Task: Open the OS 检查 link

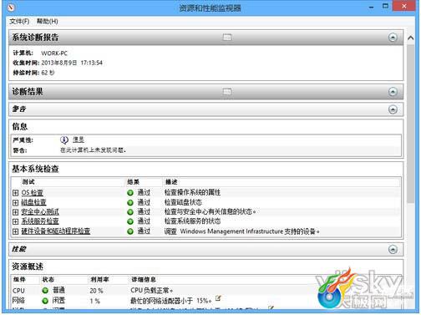Action: [33, 192]
